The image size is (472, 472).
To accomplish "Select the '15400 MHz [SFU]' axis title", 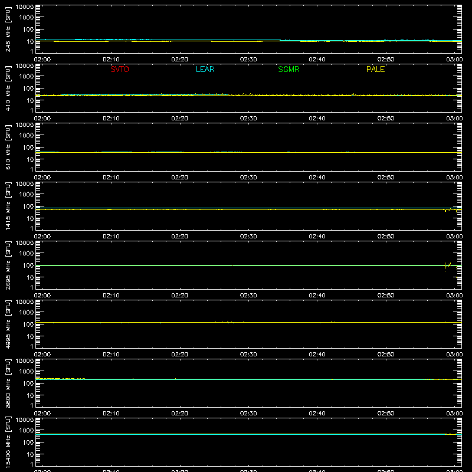I will (x=8, y=442).
